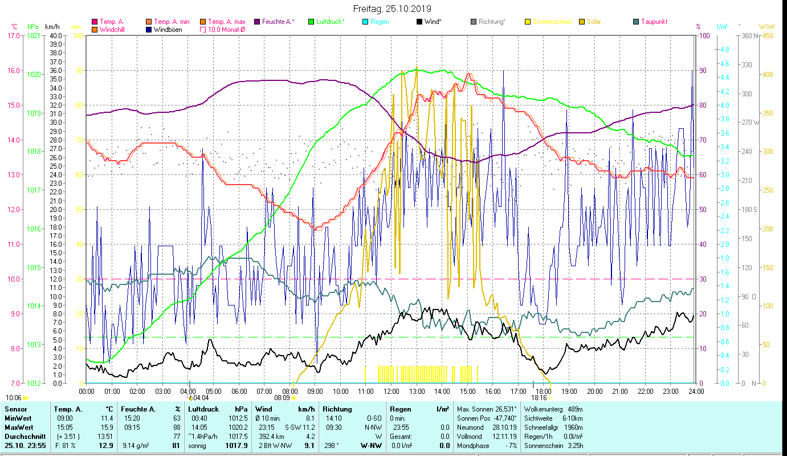The width and height of the screenshot is (787, 456).
Task: Click the Temp. A. min legend swatch
Action: point(149,22)
